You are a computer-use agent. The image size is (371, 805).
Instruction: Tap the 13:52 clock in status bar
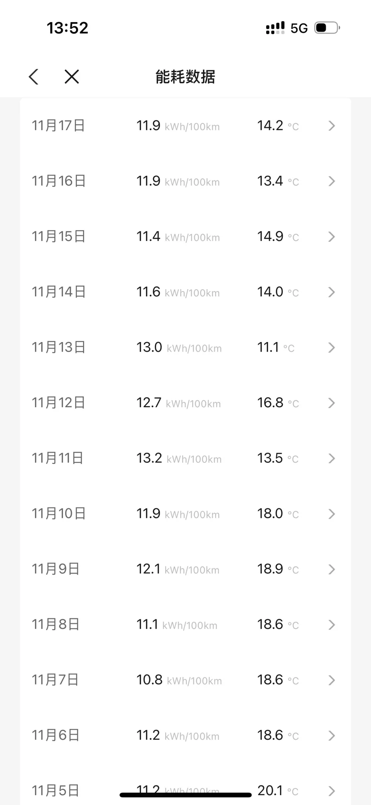(x=67, y=28)
